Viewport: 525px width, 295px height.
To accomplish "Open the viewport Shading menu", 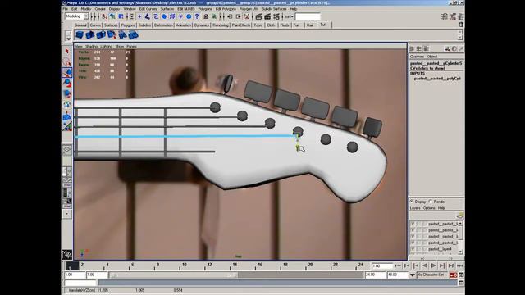I will [x=91, y=47].
